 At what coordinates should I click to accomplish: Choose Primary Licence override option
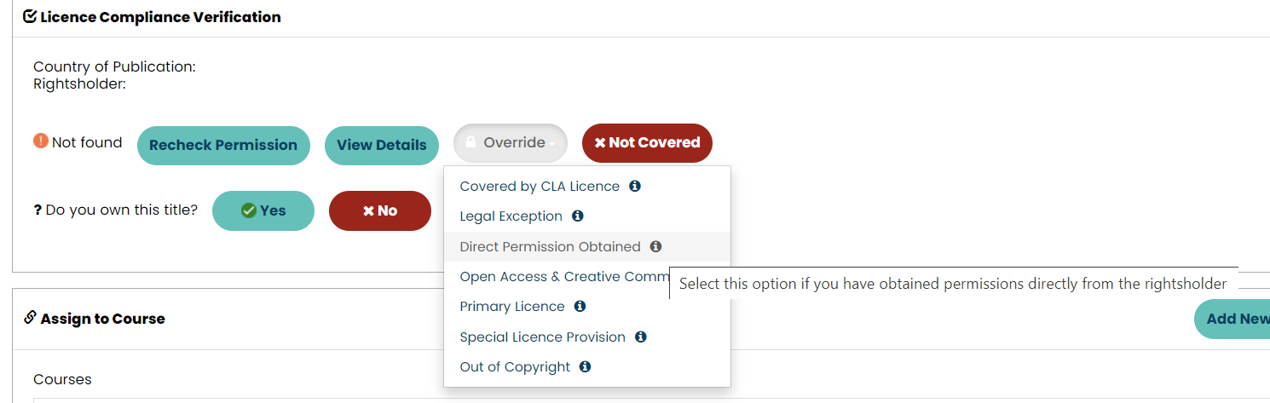[x=511, y=307]
